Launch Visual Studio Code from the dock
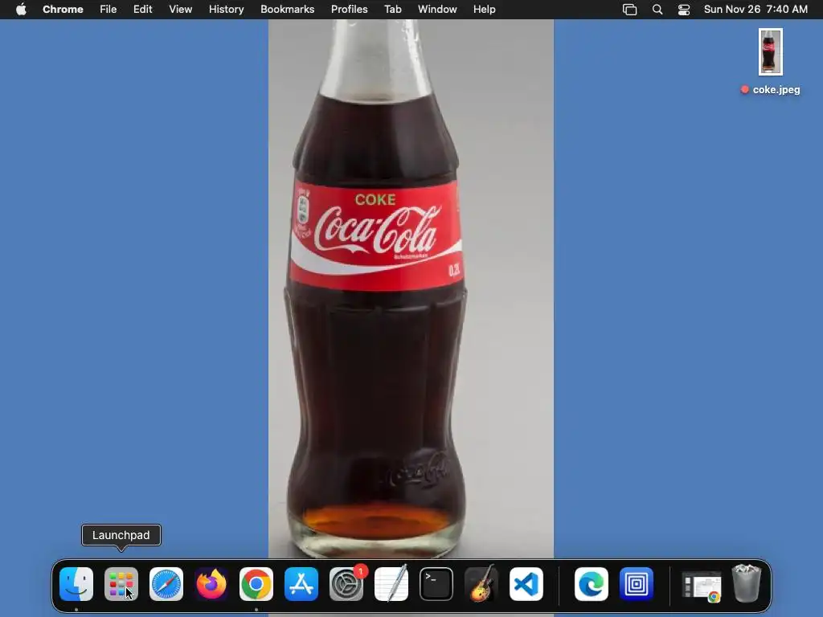 (526, 584)
